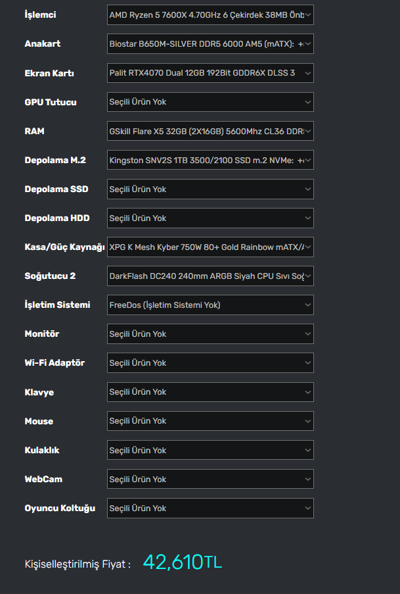Open the RAM selection dropdown

coord(210,131)
